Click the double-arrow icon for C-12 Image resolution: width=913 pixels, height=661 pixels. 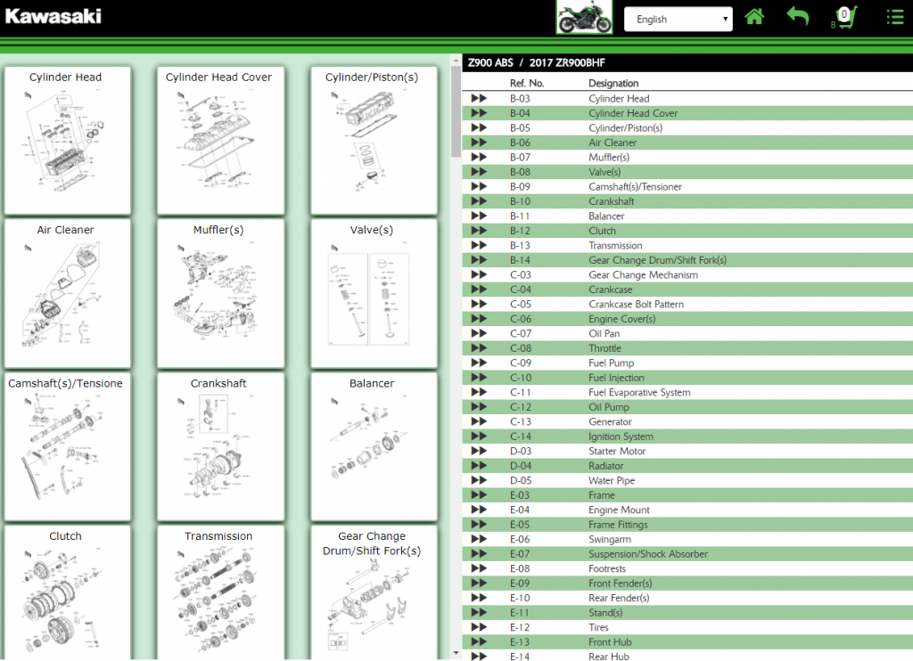point(479,407)
